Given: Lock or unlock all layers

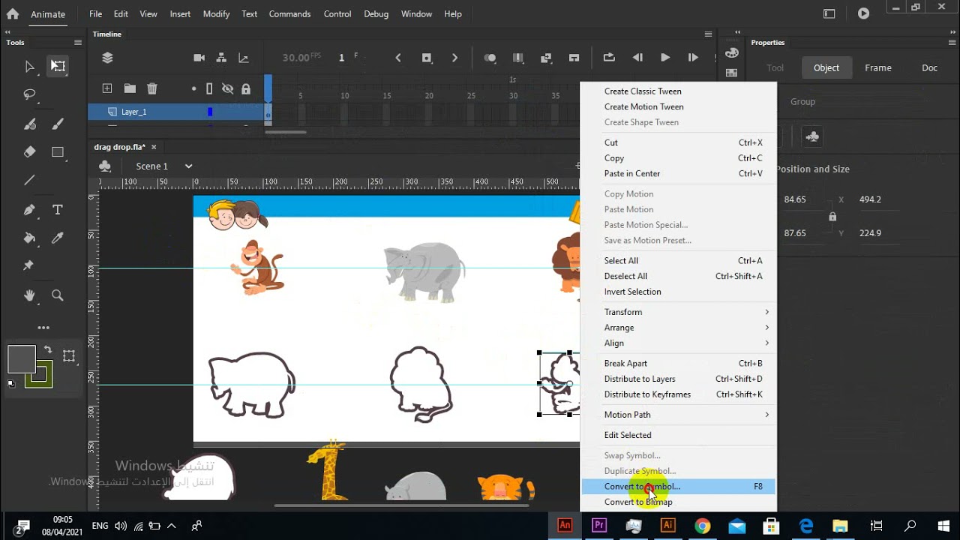Looking at the screenshot, I should [246, 89].
